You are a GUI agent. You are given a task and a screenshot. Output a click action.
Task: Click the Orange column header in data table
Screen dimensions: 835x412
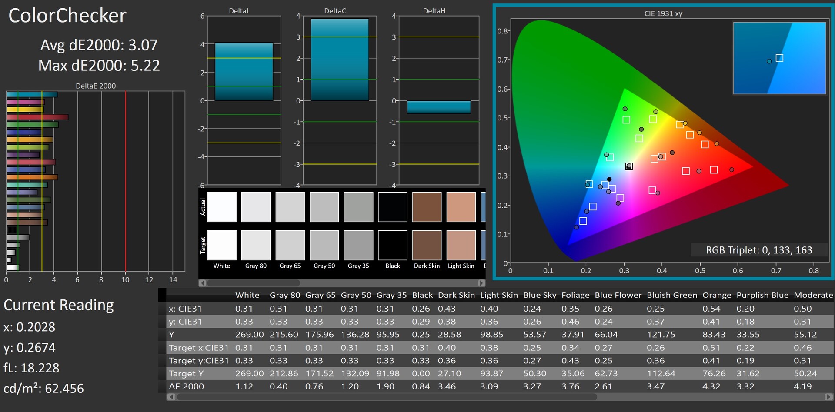[717, 295]
